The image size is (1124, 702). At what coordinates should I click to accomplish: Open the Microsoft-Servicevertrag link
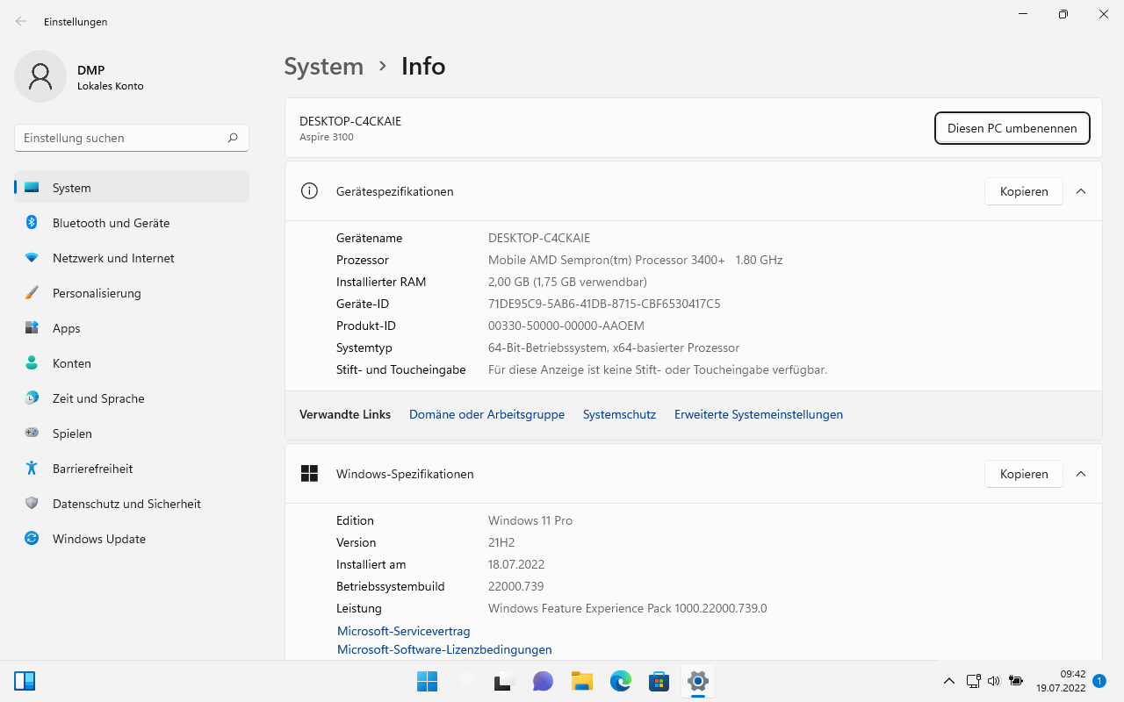[x=403, y=631]
